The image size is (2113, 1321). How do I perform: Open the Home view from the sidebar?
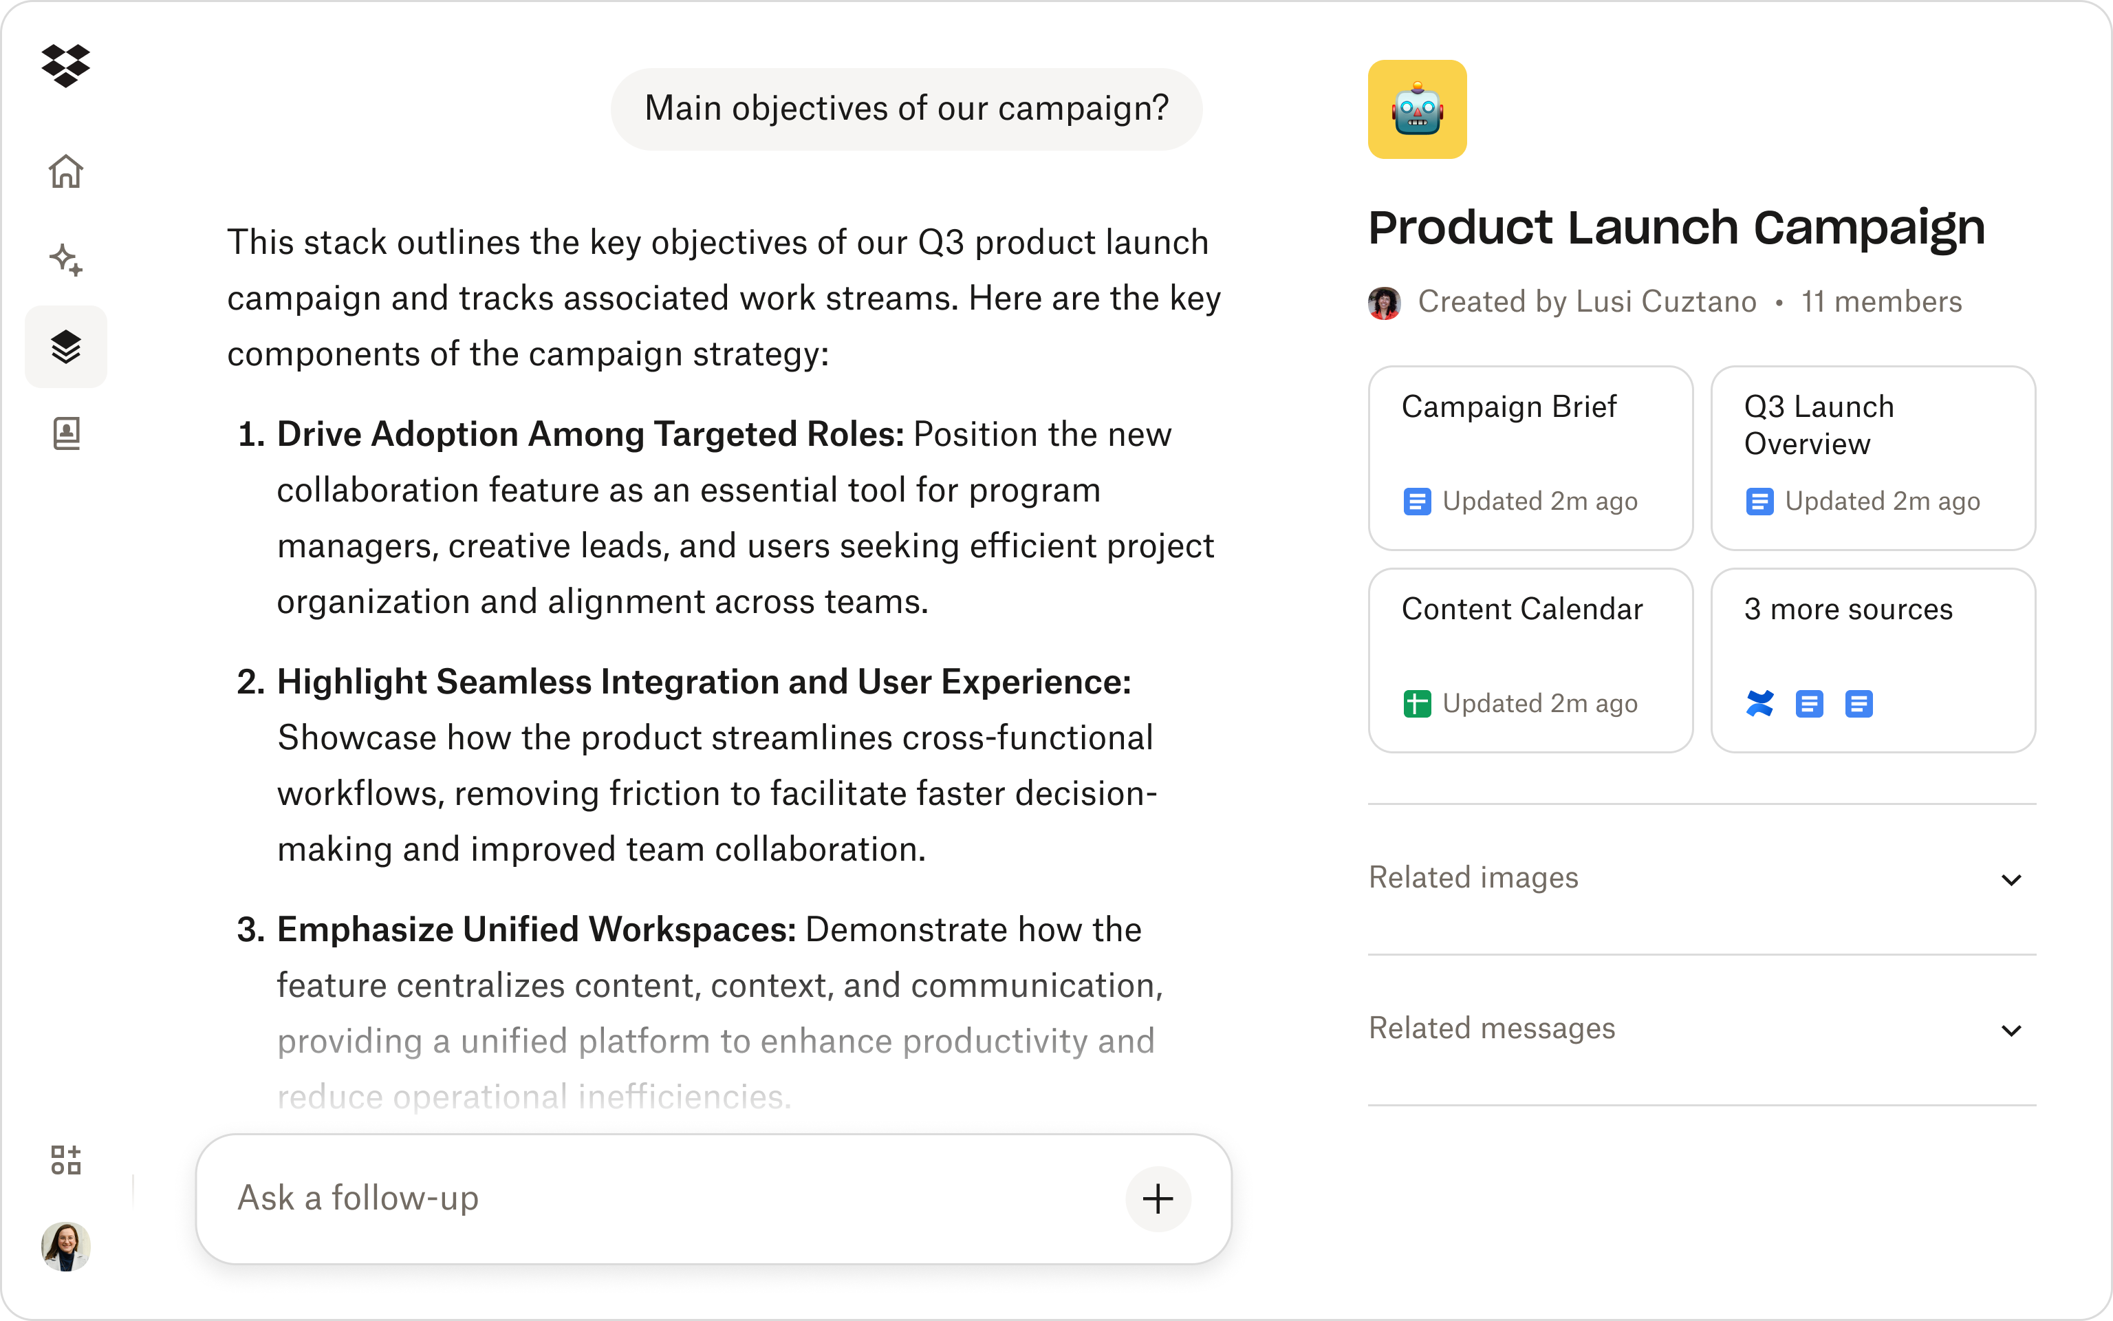(x=66, y=171)
